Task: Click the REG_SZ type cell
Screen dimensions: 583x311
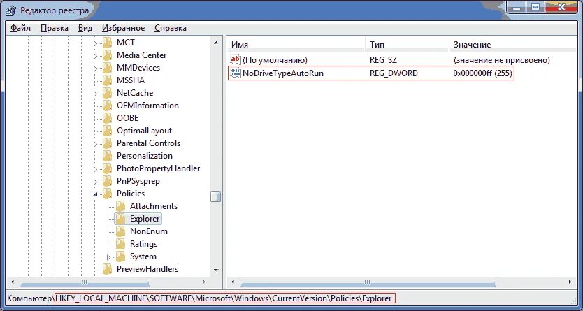Action: click(x=383, y=60)
